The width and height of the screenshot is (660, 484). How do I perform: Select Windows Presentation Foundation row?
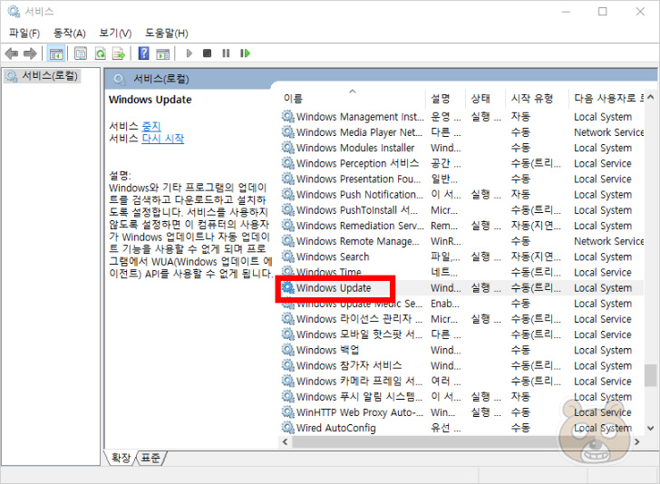point(462,179)
